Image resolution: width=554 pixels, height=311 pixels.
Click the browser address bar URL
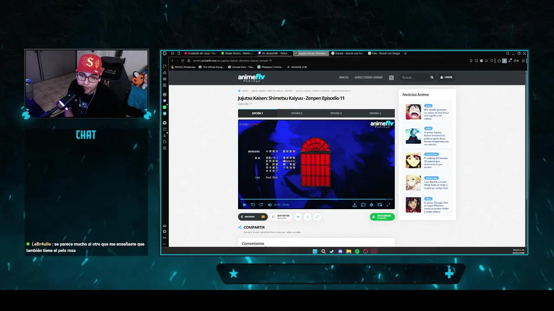[232, 61]
